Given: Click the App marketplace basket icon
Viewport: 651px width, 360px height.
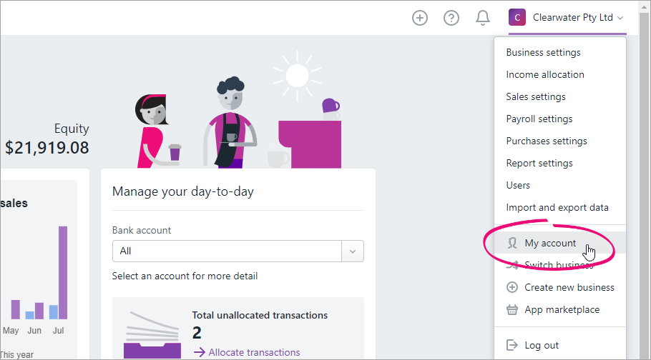Looking at the screenshot, I should click(512, 310).
